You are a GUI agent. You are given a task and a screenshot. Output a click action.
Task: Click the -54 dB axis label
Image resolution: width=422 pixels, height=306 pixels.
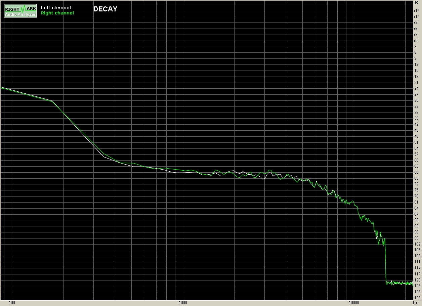click(416, 148)
